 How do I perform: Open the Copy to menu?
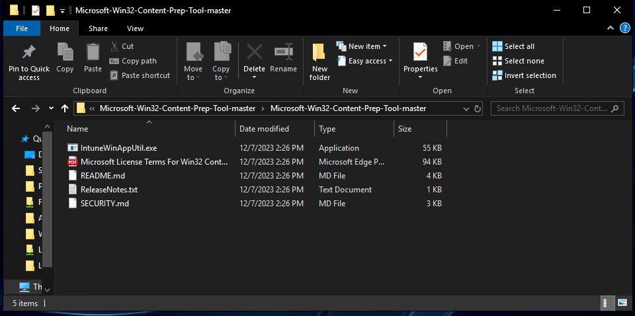pos(221,61)
